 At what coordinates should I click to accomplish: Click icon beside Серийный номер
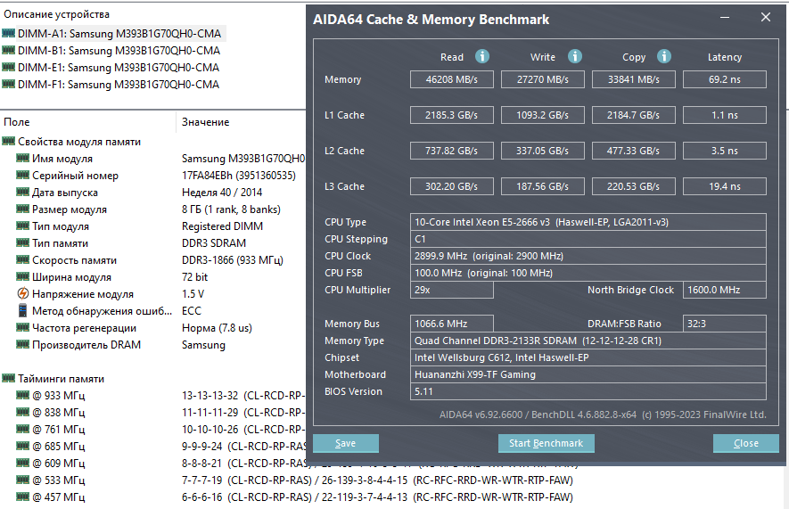(22, 175)
